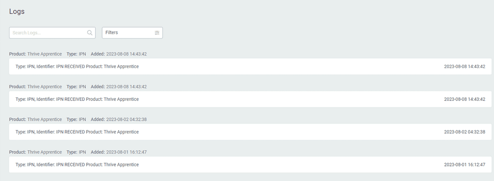494x181 pixels.
Task: Select the second 2023-08-08 14:43:42 log row
Action: pos(250,99)
